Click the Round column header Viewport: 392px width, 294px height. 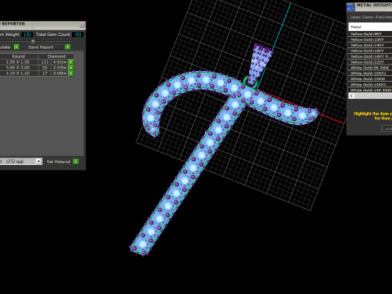click(x=18, y=56)
